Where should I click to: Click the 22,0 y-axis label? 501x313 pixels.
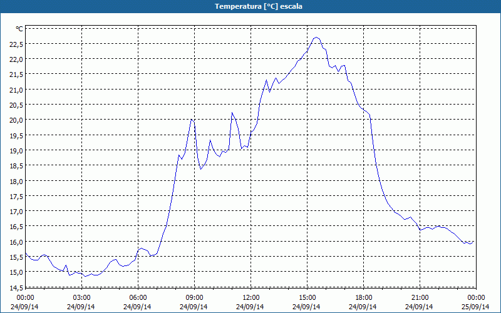[x=16, y=59]
